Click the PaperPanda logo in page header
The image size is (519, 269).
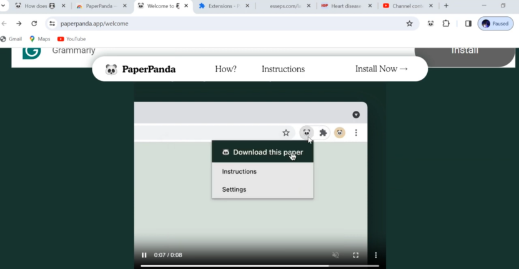coord(141,69)
